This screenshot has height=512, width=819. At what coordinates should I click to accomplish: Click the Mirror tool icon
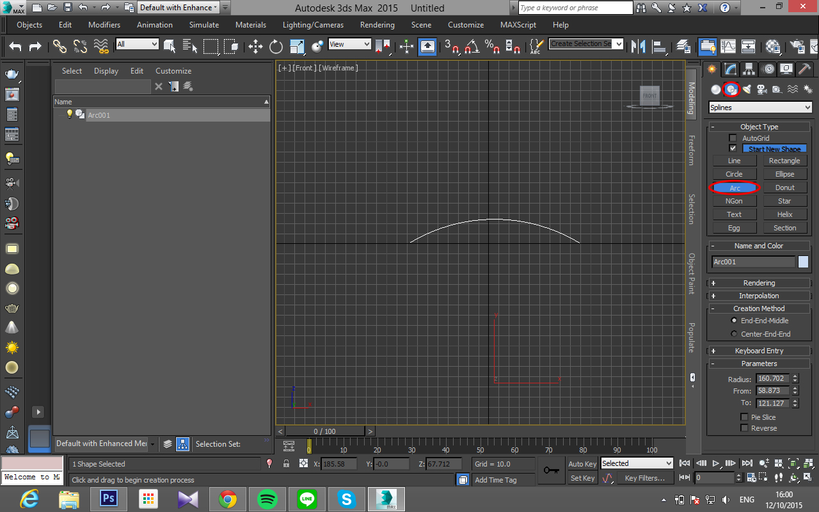[639, 46]
